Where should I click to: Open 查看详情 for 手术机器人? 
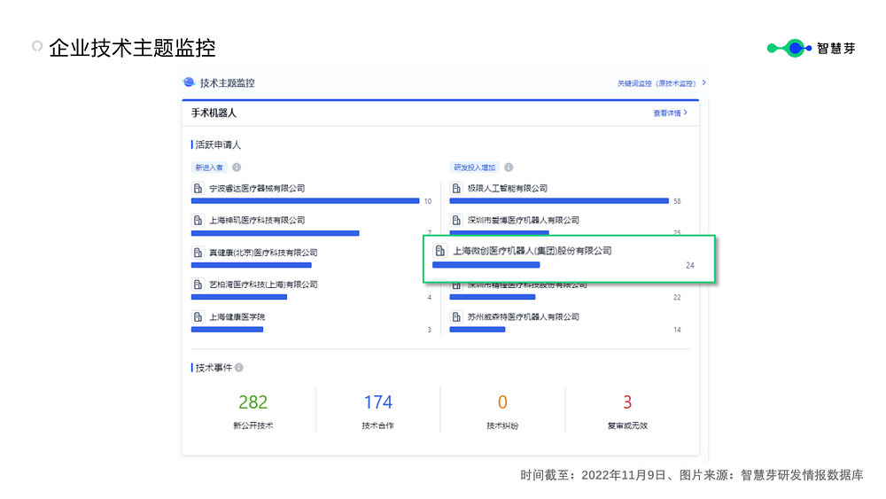670,113
